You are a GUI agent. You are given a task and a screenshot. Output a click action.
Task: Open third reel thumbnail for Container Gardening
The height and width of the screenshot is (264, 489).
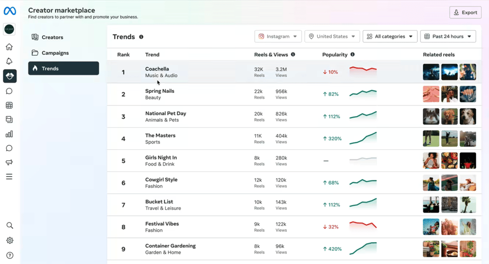click(468, 249)
